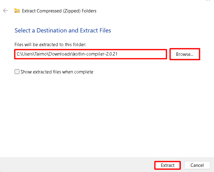The width and height of the screenshot is (214, 172).
Task: Enable Show extracted files when complete checkbox
Action: tap(17, 72)
